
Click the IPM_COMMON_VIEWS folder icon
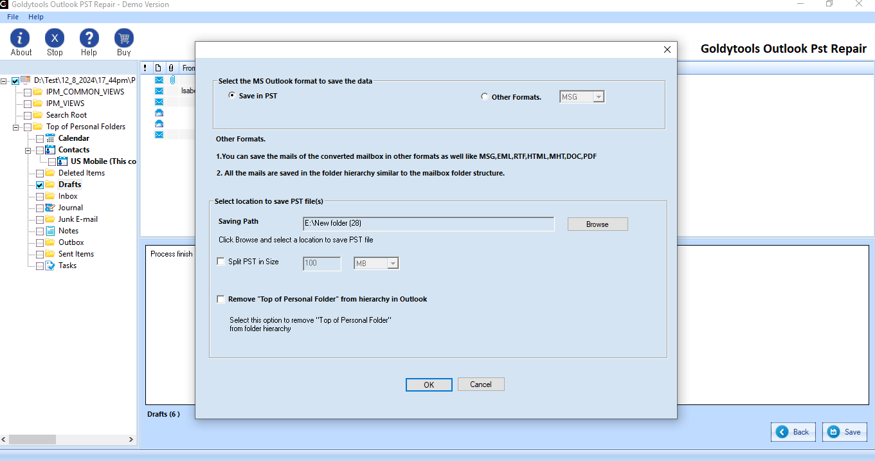coord(37,92)
